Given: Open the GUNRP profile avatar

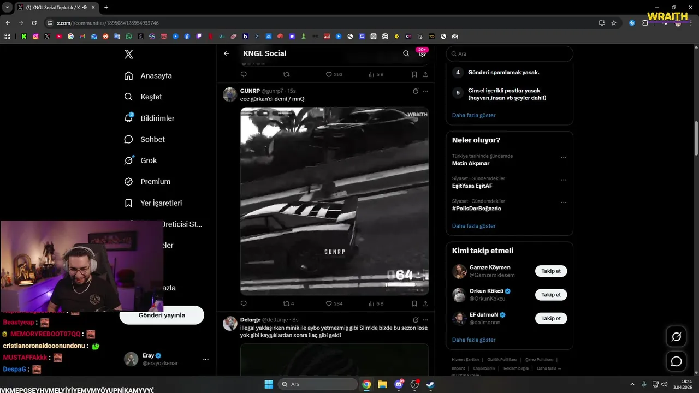Looking at the screenshot, I should 230,94.
